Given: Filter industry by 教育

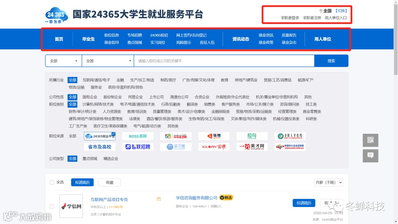Looking at the screenshot, I should point(224,80).
